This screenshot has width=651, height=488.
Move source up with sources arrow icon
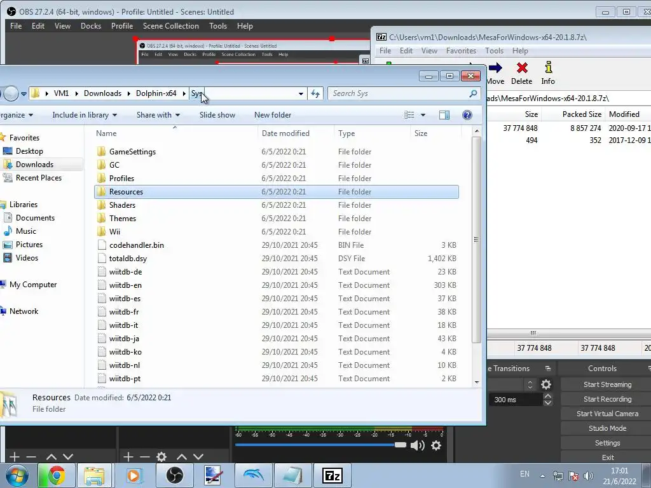pos(182,457)
